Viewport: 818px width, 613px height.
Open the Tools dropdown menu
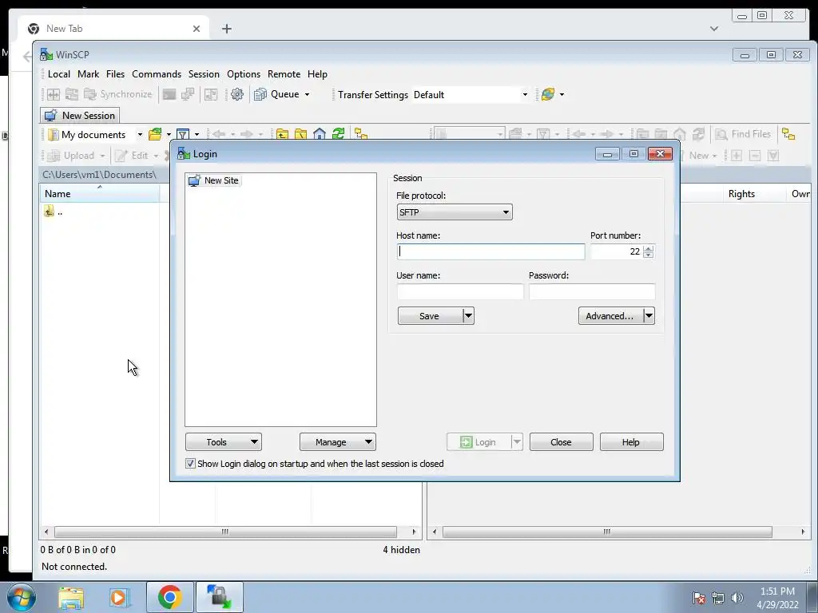pyautogui.click(x=224, y=442)
